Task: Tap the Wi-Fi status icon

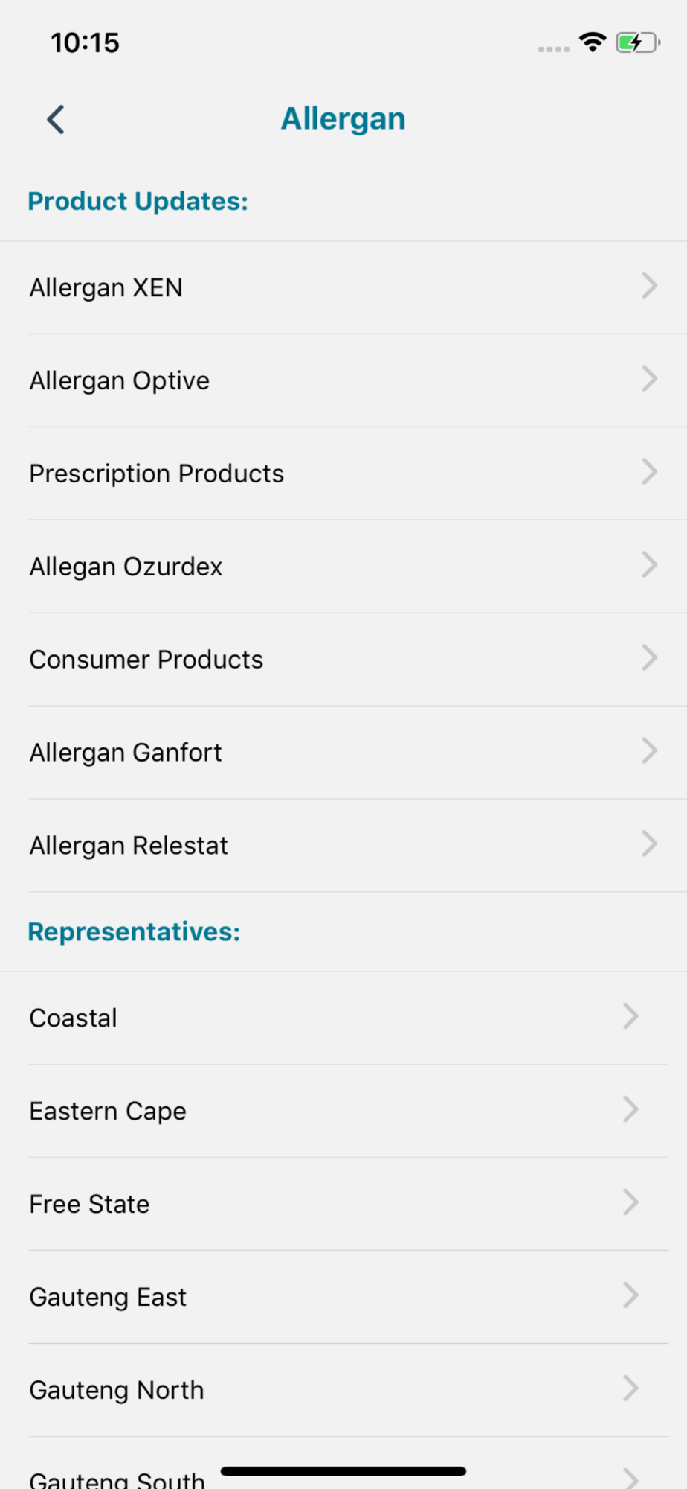Action: pyautogui.click(x=593, y=42)
